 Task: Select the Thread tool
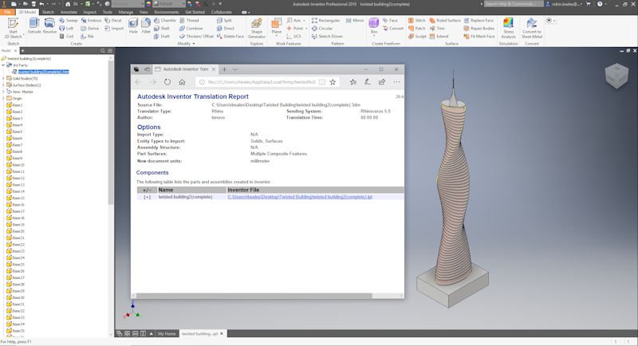point(189,20)
